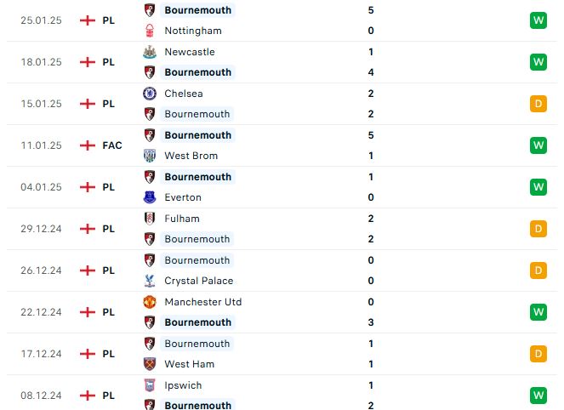Click the highlighted Bournemouth name in the Newcastle match
The height and width of the screenshot is (410, 564).
tap(198, 72)
